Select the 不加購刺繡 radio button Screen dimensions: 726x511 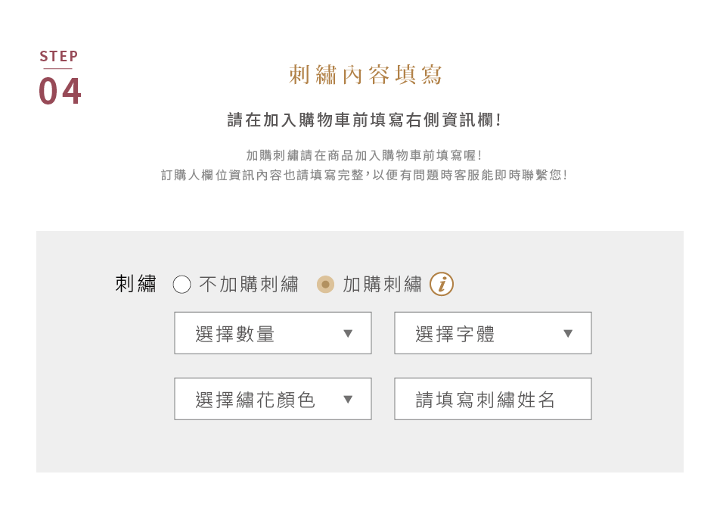coord(181,284)
